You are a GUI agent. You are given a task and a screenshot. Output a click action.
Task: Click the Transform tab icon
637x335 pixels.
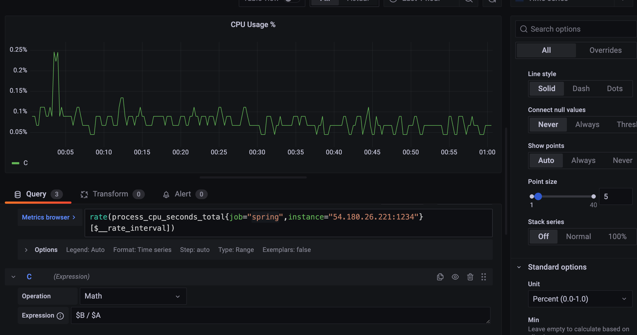[84, 194]
